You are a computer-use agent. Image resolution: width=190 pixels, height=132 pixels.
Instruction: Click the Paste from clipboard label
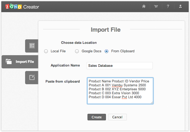(x=63, y=82)
